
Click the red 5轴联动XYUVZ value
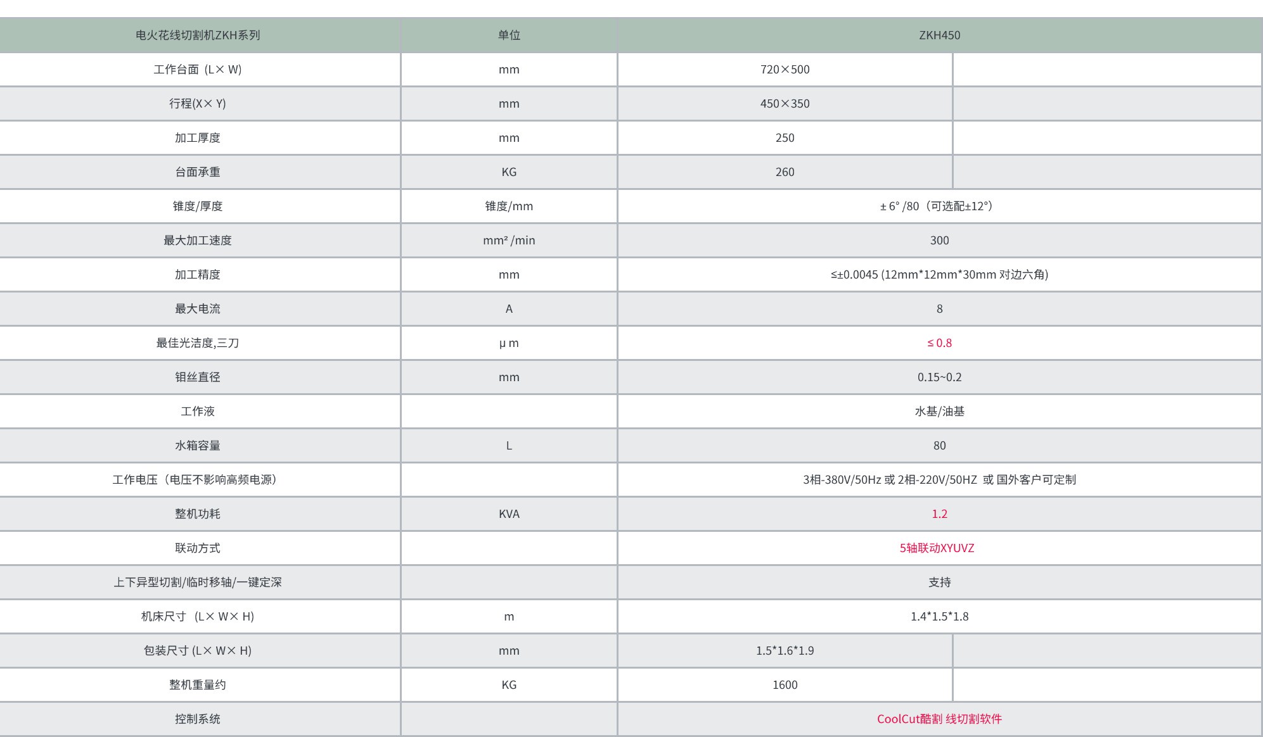click(937, 548)
